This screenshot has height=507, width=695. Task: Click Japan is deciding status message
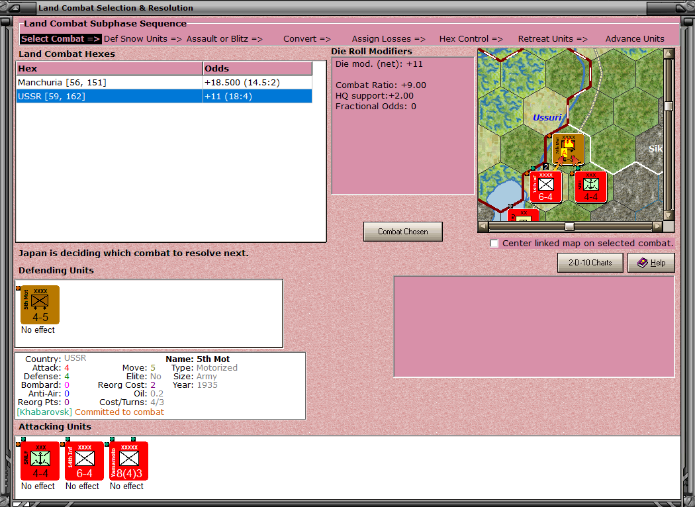[x=134, y=253]
